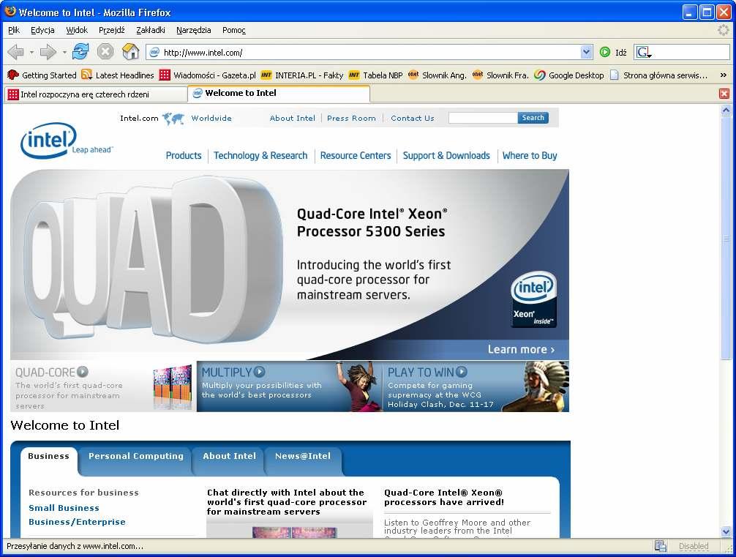Click the QUAD-CORE play arrow icon
This screenshot has width=736, height=557.
tap(83, 372)
